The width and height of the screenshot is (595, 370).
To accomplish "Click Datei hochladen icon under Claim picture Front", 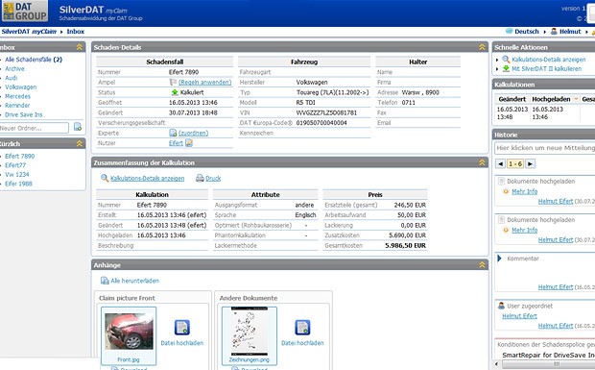I will click(x=182, y=328).
